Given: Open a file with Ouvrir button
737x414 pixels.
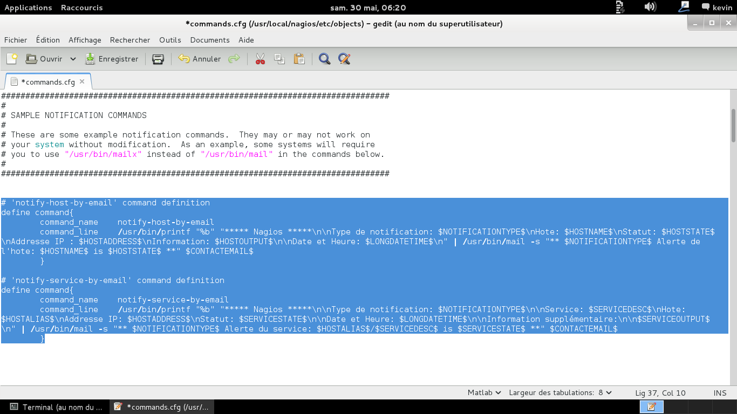Looking at the screenshot, I should [x=44, y=59].
